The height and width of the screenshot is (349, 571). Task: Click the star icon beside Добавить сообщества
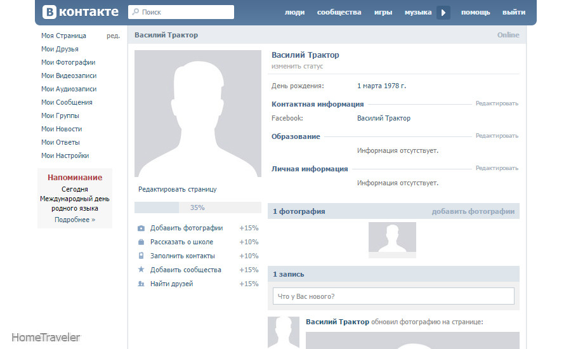[x=141, y=270]
